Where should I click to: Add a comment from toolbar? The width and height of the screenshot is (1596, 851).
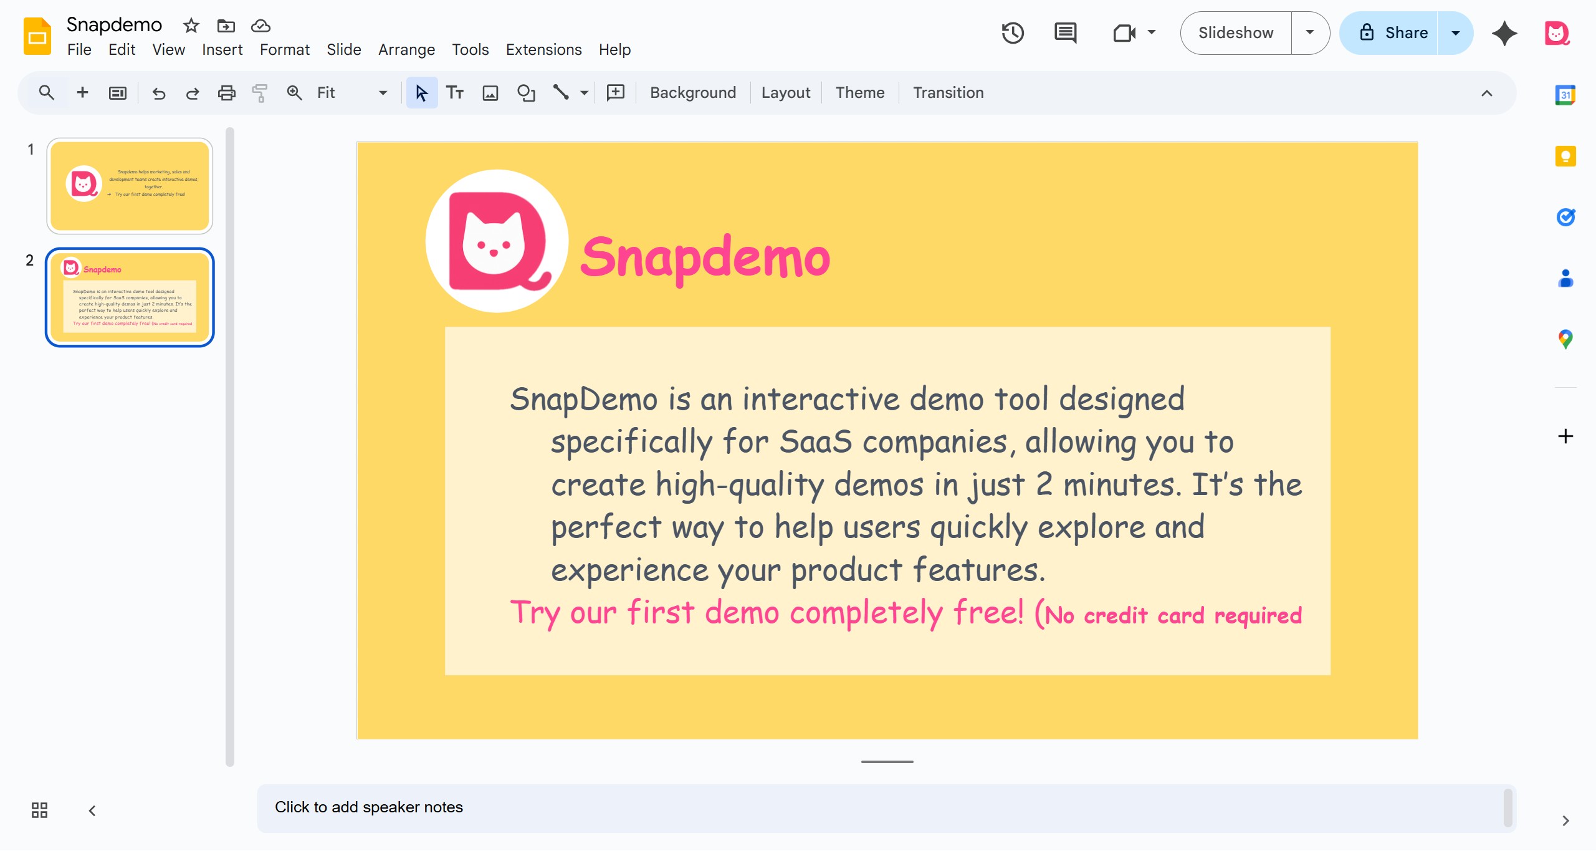616,93
